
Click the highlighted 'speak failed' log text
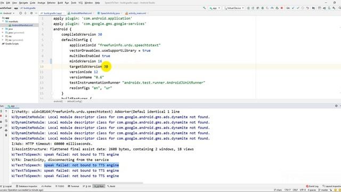(82, 165)
